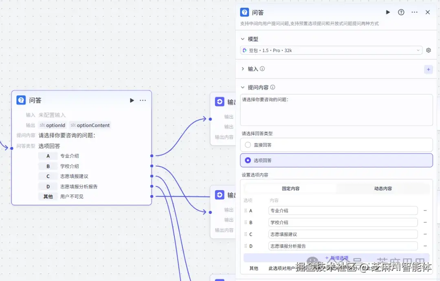This screenshot has height=281, width=440.
Task: Click the question content text area
Action: [x=336, y=110]
